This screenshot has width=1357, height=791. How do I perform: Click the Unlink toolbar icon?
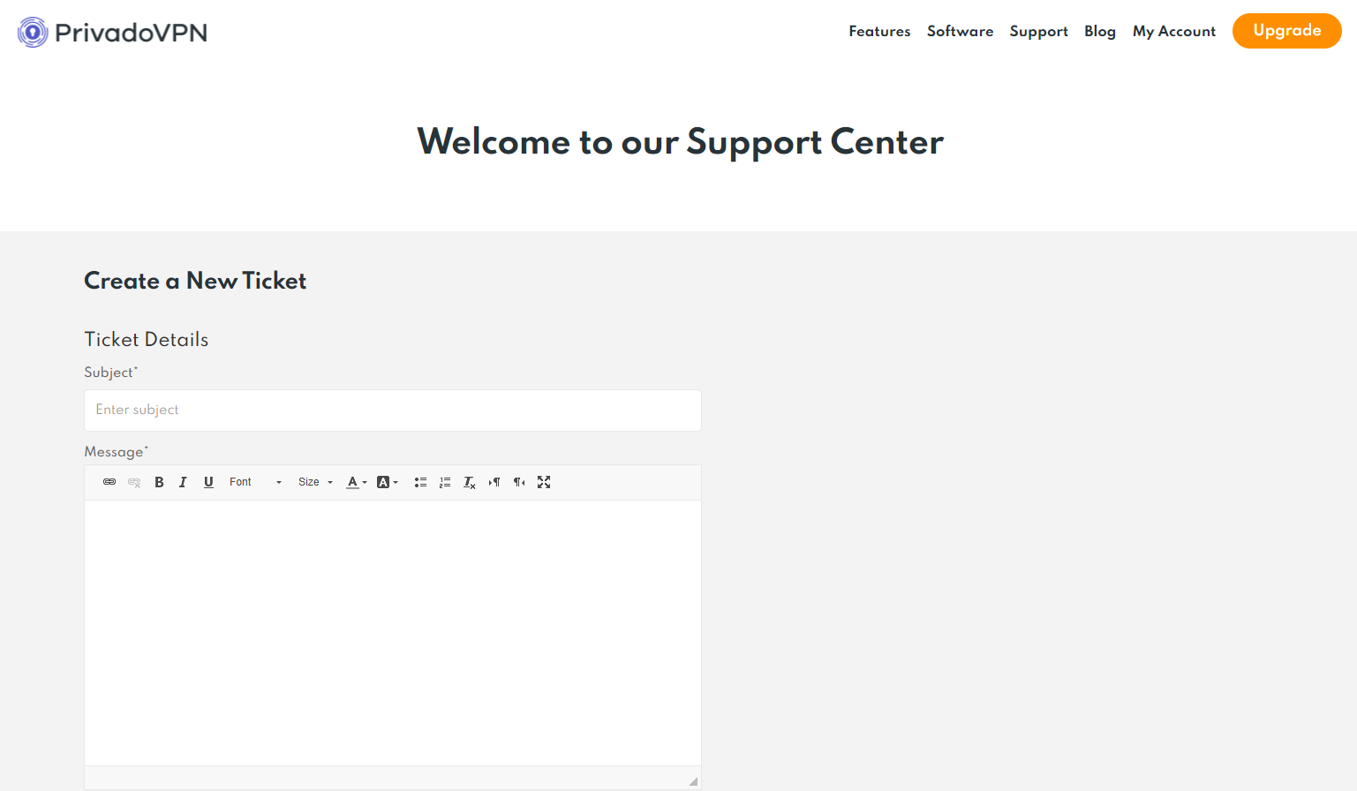click(x=134, y=482)
